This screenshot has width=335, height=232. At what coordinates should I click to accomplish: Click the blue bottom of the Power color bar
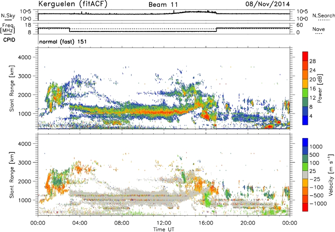coord(305,120)
